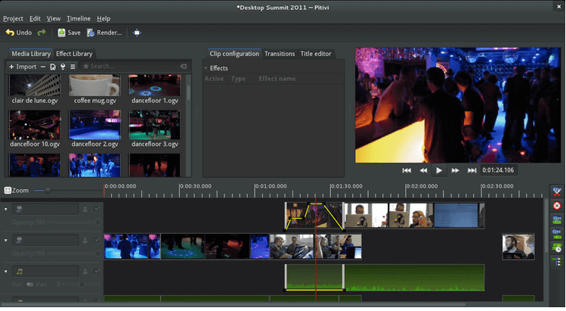Image resolution: width=566 pixels, height=311 pixels.
Task: Click second video track Opacity slider
Action: click(74, 253)
